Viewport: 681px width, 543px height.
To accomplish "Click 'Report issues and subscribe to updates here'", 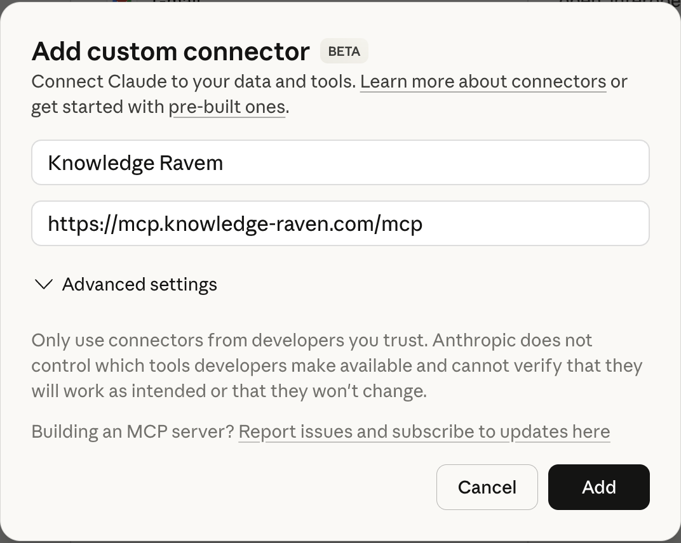I will 424,431.
